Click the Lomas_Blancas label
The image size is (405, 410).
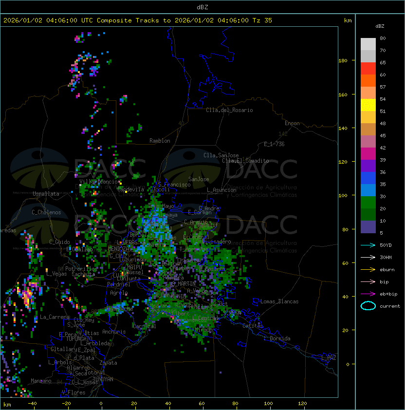point(279,301)
